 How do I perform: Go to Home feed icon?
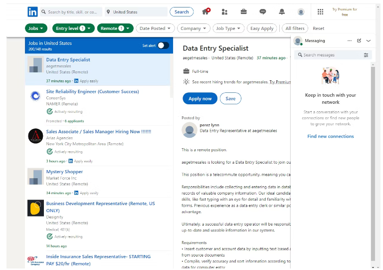(x=205, y=11)
